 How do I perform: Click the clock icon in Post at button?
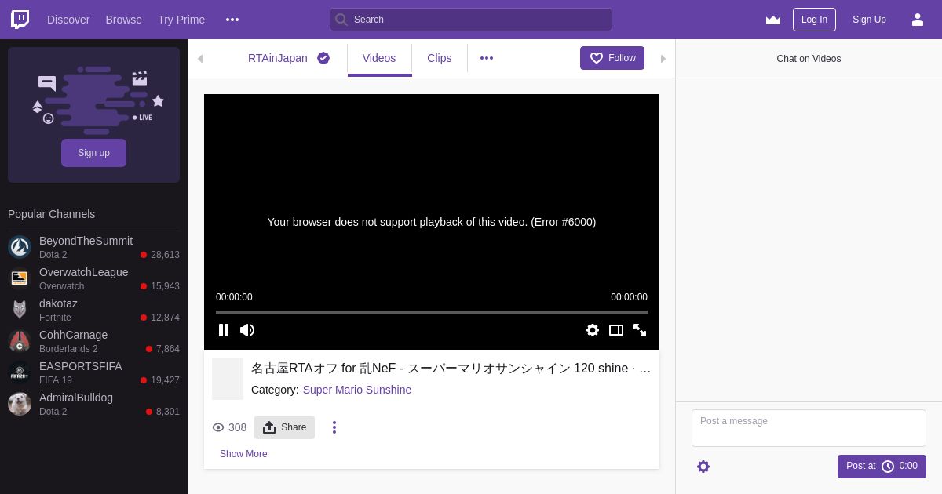888,467
